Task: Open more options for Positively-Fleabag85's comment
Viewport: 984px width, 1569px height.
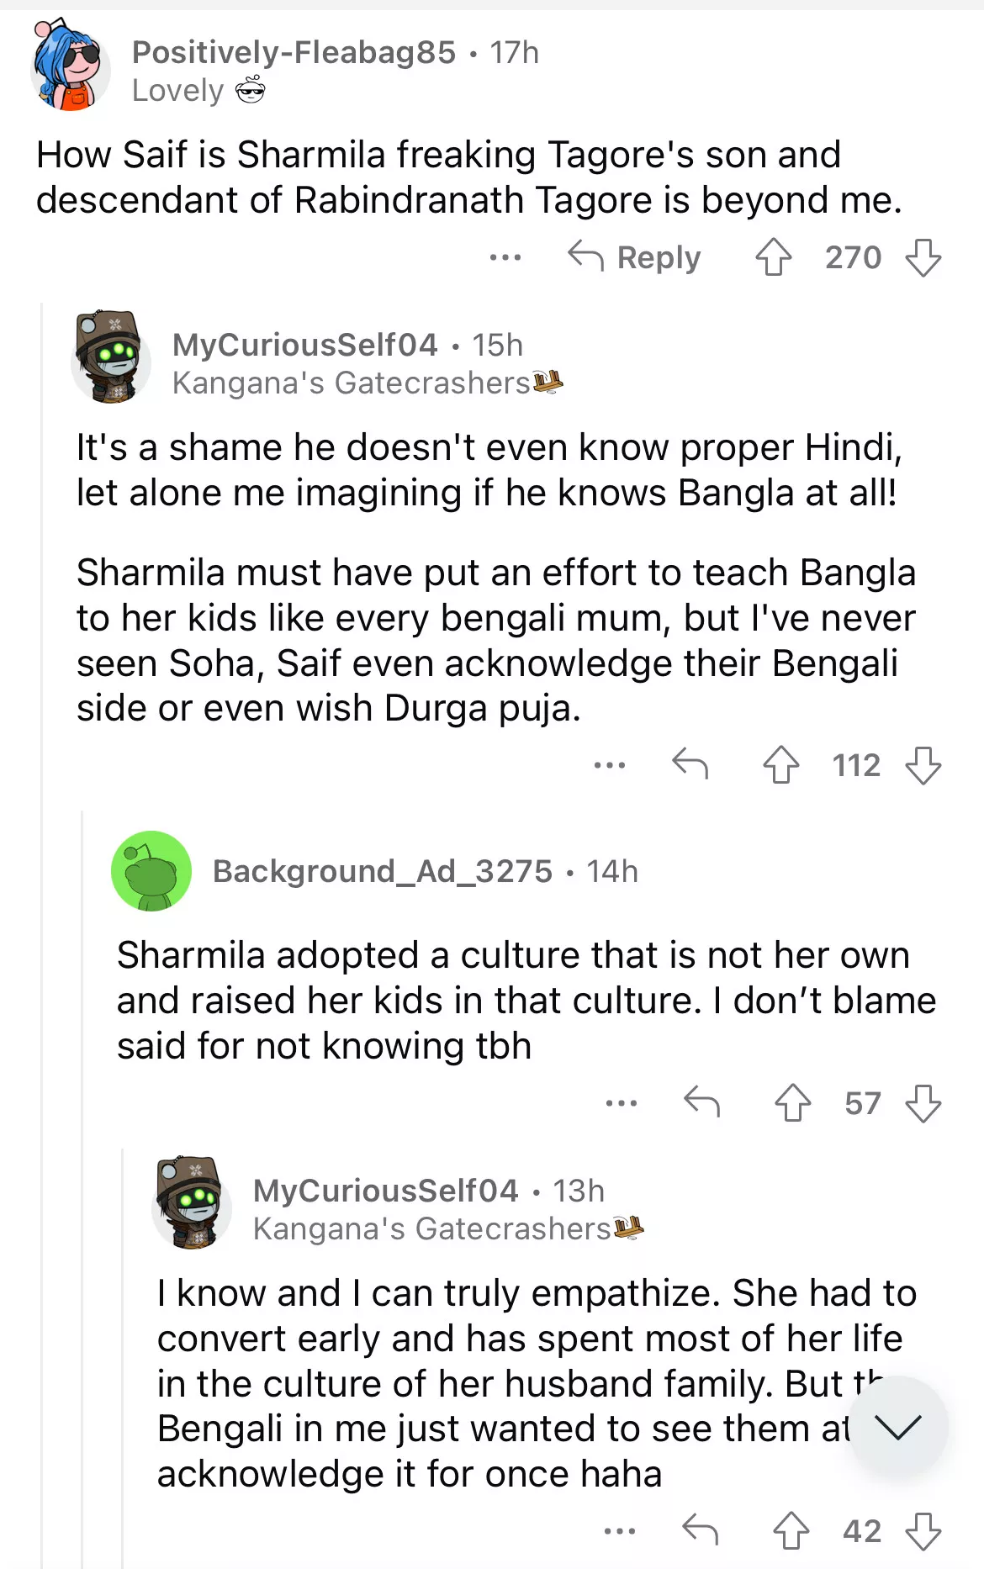Action: click(x=505, y=257)
